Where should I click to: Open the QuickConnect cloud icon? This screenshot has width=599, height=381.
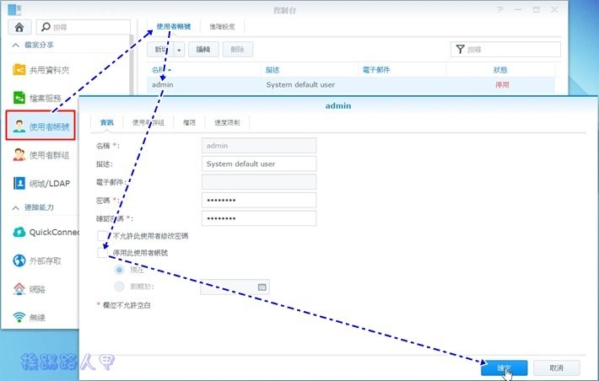point(19,232)
